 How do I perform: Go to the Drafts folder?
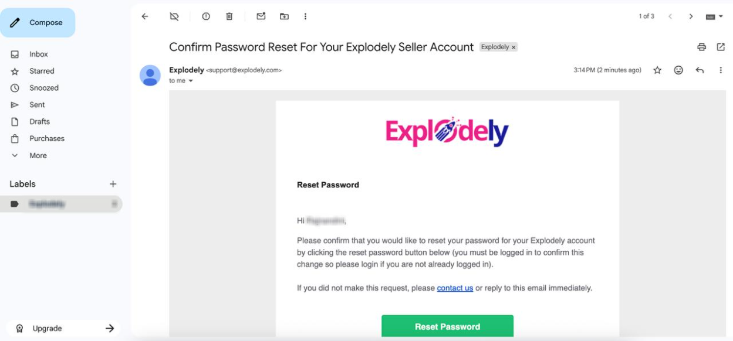(x=39, y=121)
